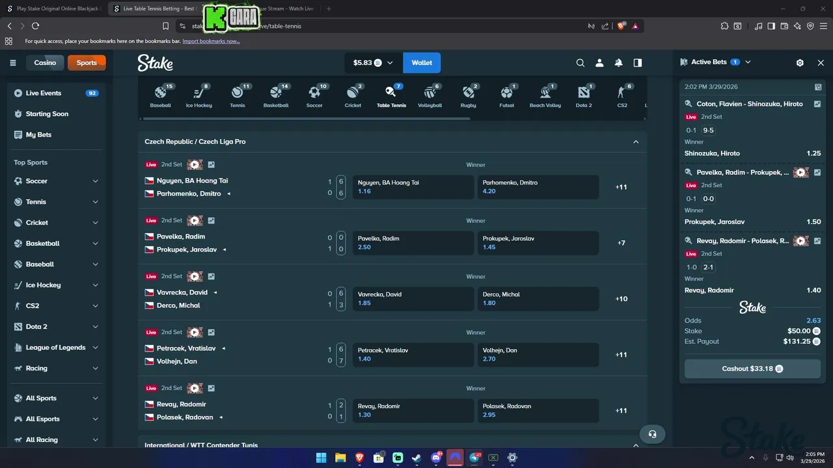Select Dota 2 icon in carousel
This screenshot has height=468, width=833.
[584, 96]
